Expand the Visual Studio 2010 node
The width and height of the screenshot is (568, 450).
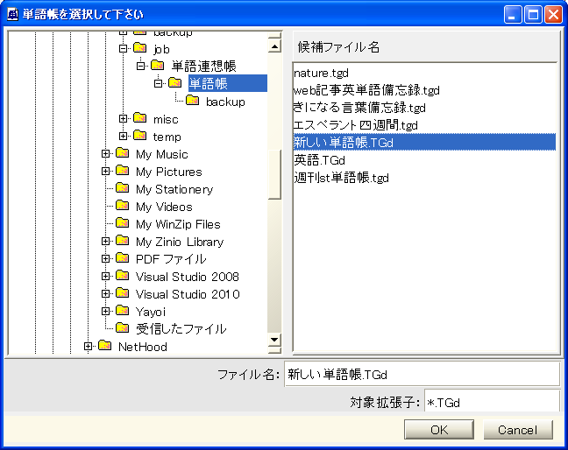pyautogui.click(x=106, y=293)
